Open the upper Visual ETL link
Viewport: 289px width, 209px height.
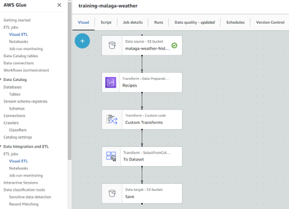click(19, 34)
